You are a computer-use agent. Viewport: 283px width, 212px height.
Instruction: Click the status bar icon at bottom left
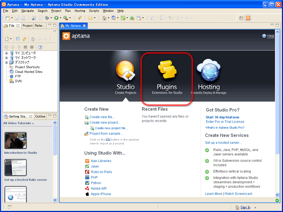10,207
